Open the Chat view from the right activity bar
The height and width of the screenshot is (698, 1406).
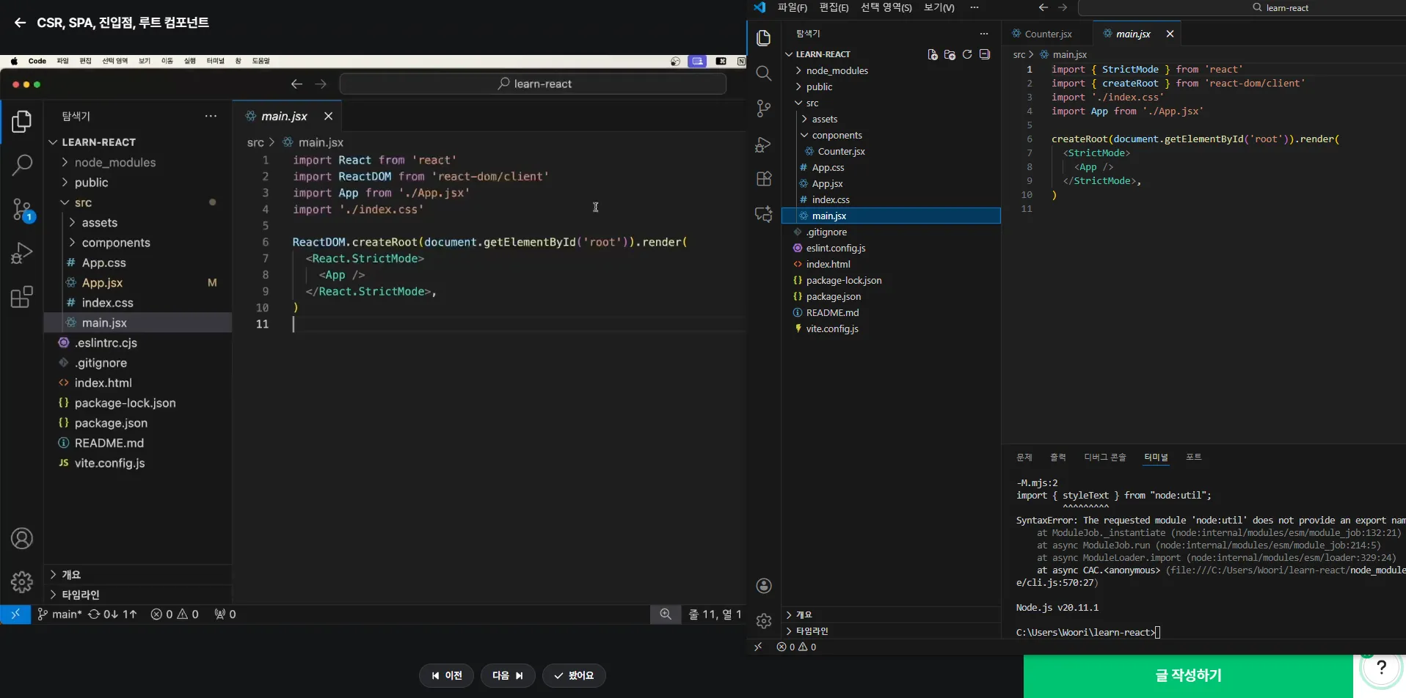764,214
